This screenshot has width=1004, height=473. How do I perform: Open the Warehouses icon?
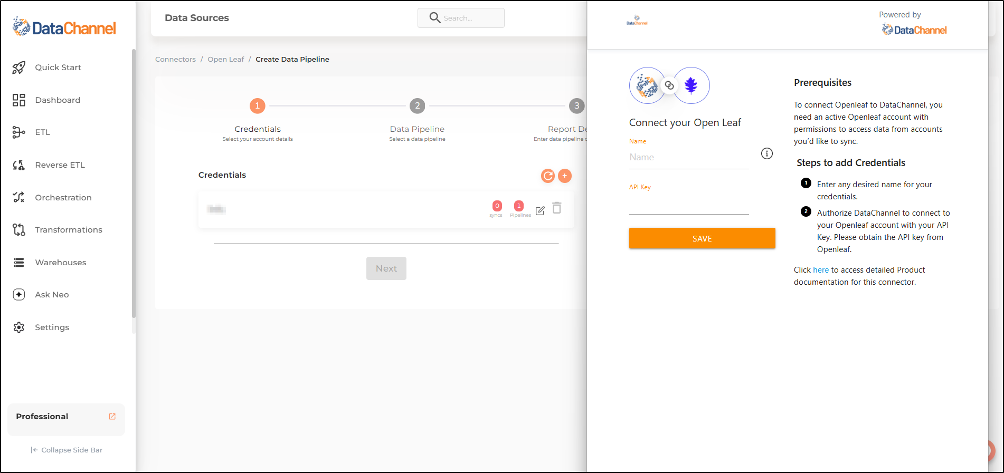tap(19, 263)
